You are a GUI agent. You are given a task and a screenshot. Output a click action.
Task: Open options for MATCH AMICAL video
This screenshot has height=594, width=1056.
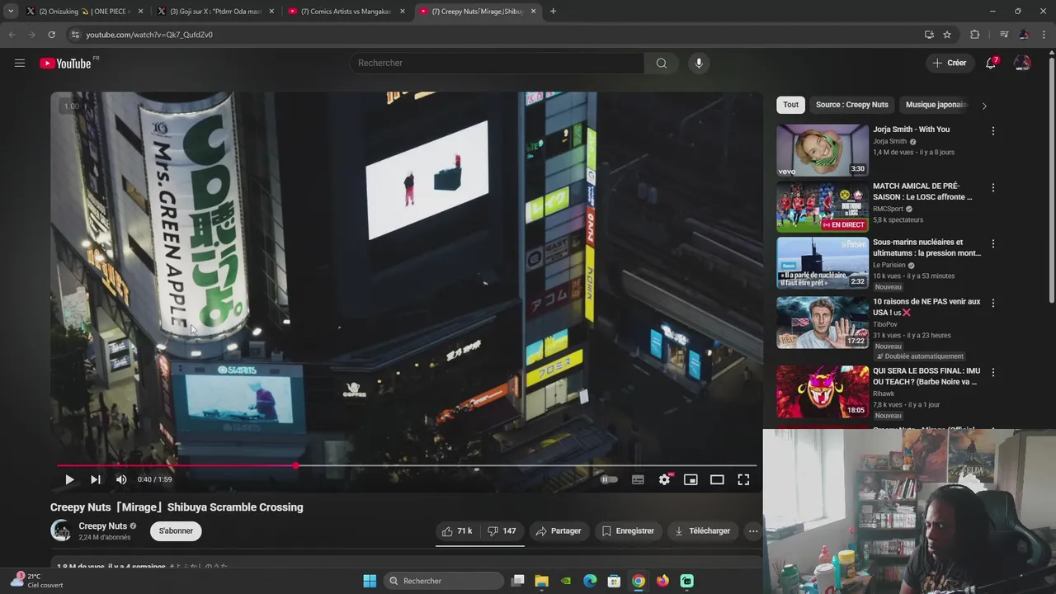pyautogui.click(x=992, y=188)
